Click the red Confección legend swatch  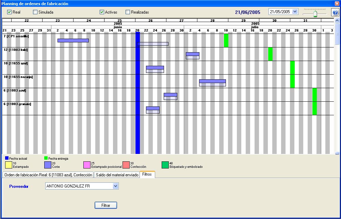[x=126, y=165]
